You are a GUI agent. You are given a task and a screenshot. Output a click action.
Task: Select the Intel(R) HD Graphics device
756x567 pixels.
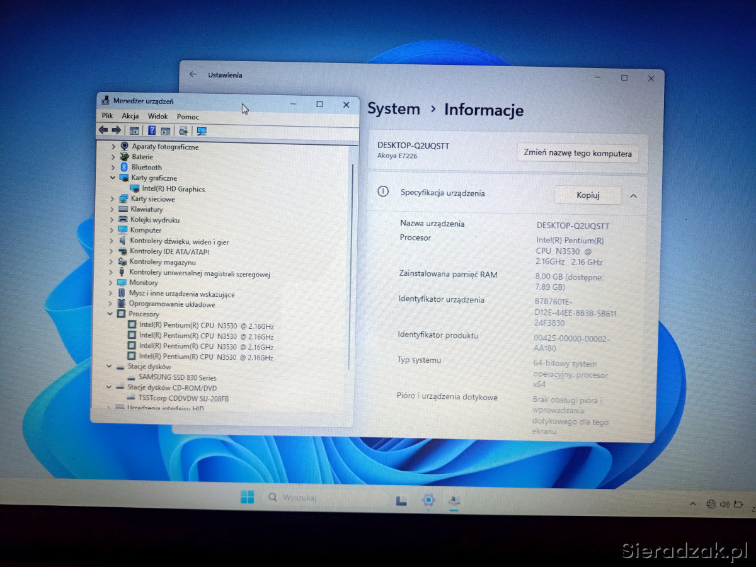[x=173, y=189]
